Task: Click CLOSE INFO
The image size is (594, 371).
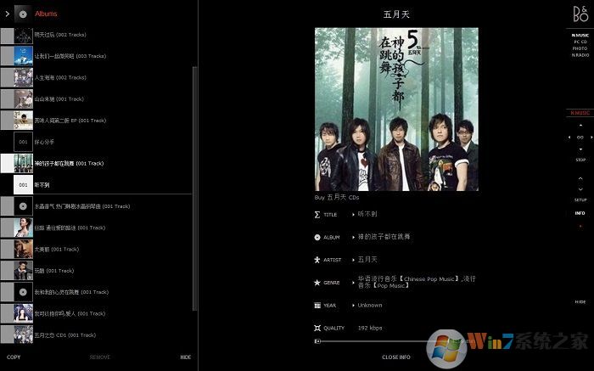Action: pyautogui.click(x=396, y=357)
